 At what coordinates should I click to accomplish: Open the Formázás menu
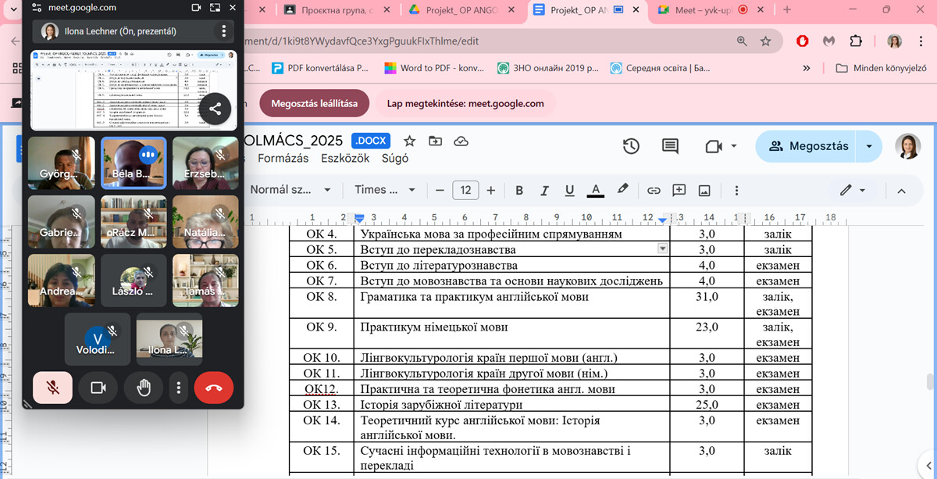(x=283, y=158)
